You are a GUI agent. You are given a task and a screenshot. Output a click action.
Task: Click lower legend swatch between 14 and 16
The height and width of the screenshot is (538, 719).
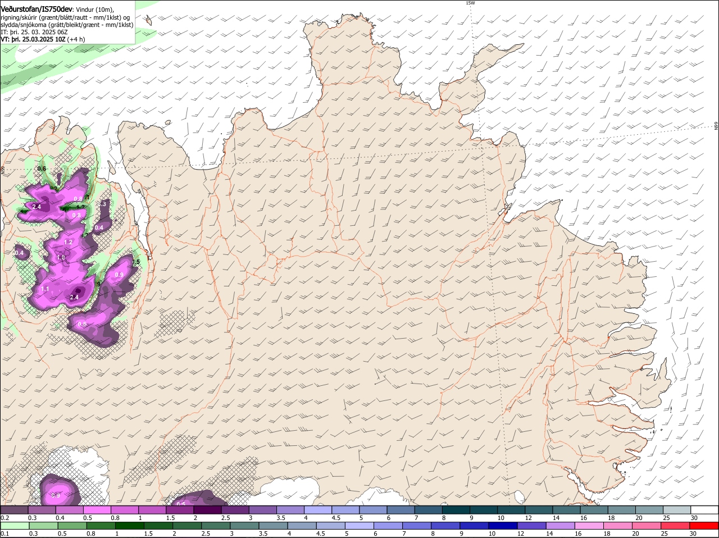[x=562, y=526]
